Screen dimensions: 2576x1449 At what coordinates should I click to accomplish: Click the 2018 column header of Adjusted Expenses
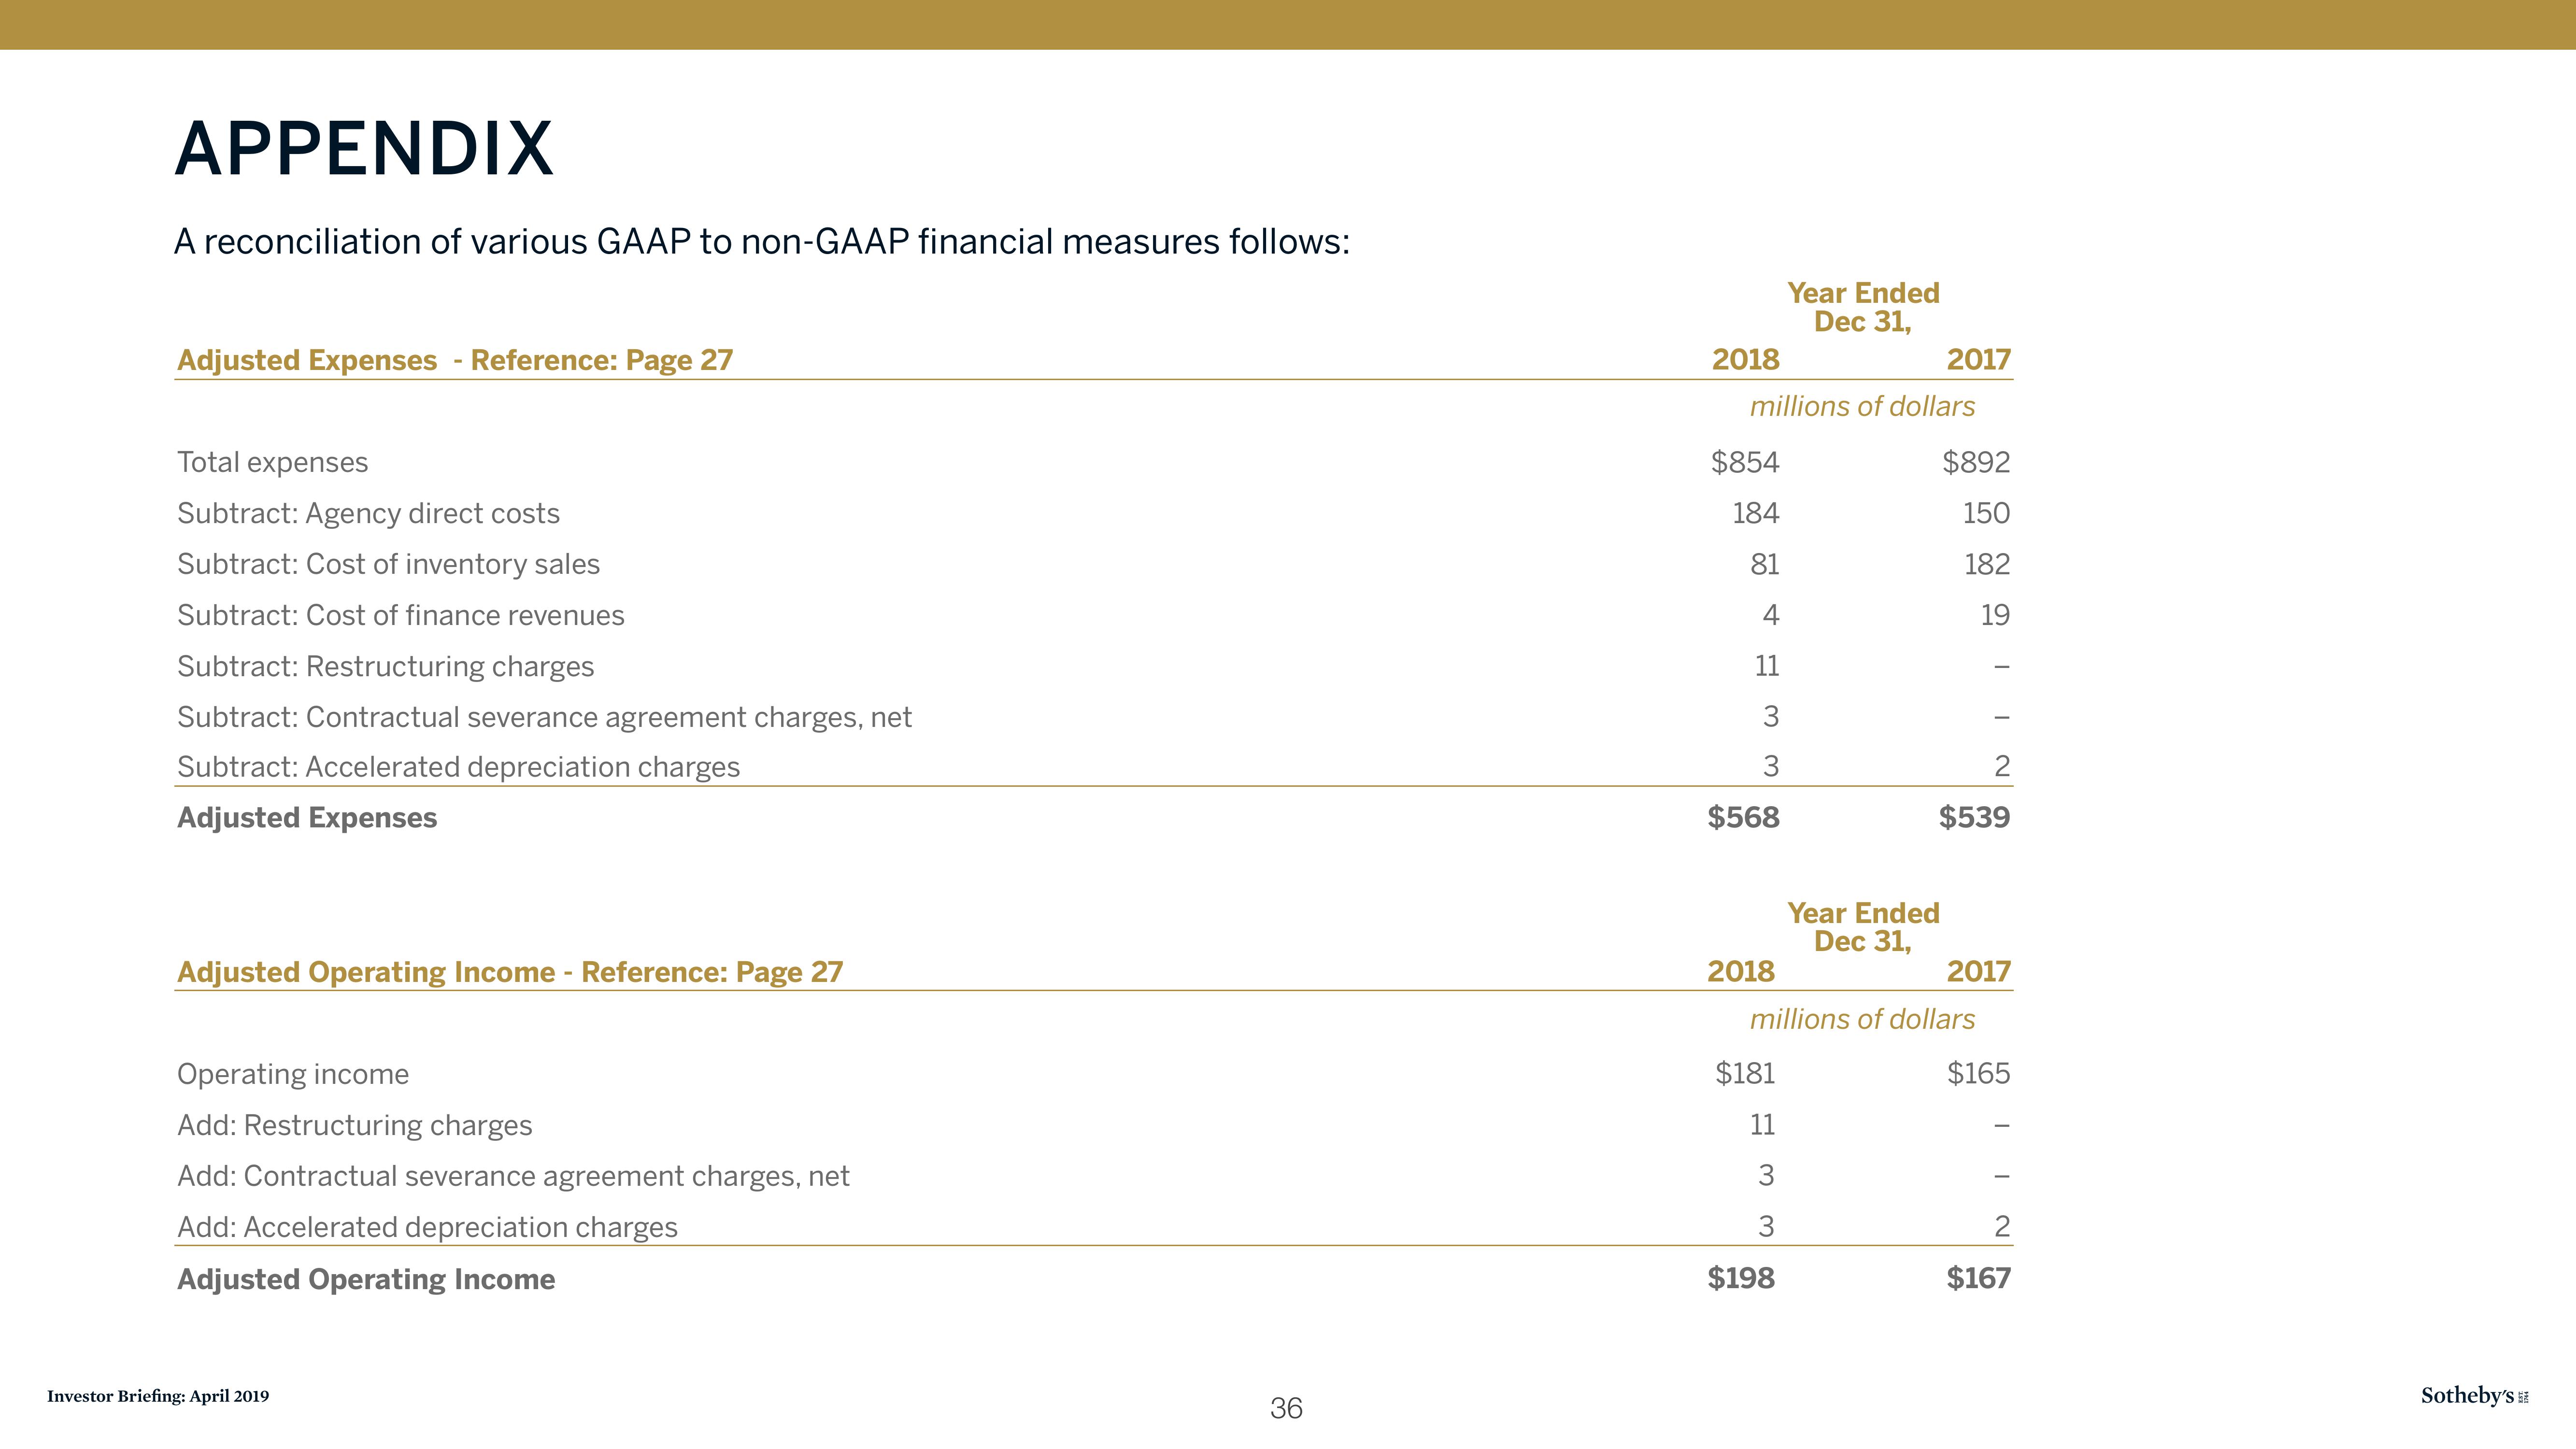[x=1746, y=359]
